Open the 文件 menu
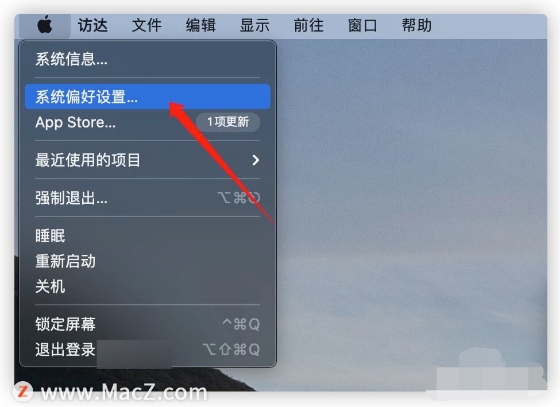 click(x=147, y=26)
